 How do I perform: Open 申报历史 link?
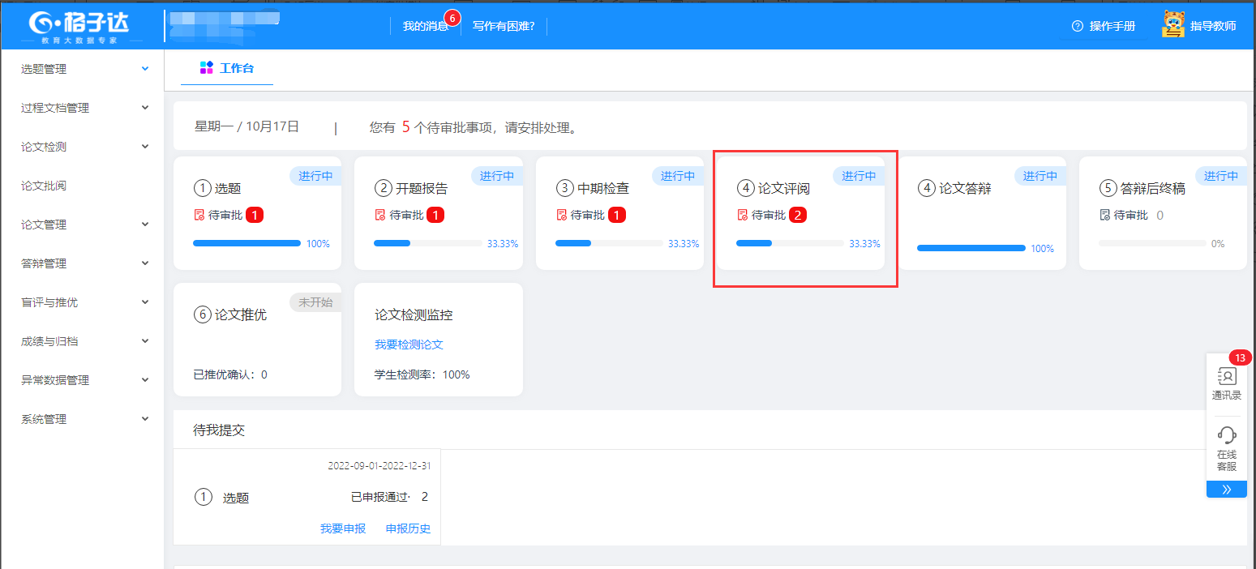click(408, 528)
